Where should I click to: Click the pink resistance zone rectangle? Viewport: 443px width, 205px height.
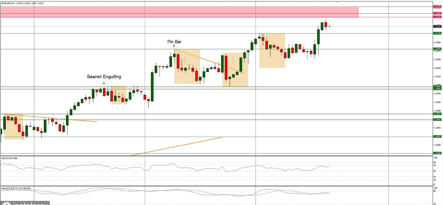coord(179,12)
